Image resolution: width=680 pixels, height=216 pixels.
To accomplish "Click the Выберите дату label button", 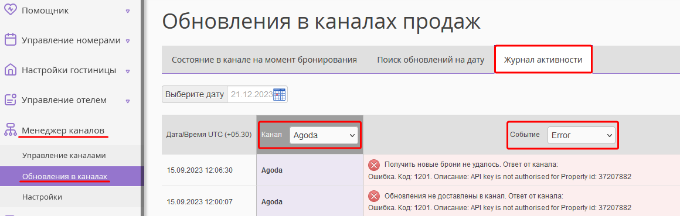I will point(195,94).
